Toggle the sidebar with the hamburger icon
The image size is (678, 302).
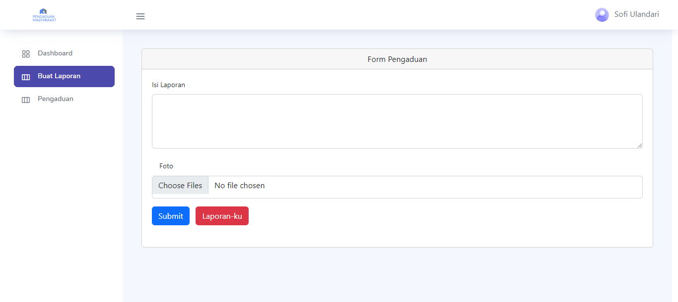(x=140, y=16)
